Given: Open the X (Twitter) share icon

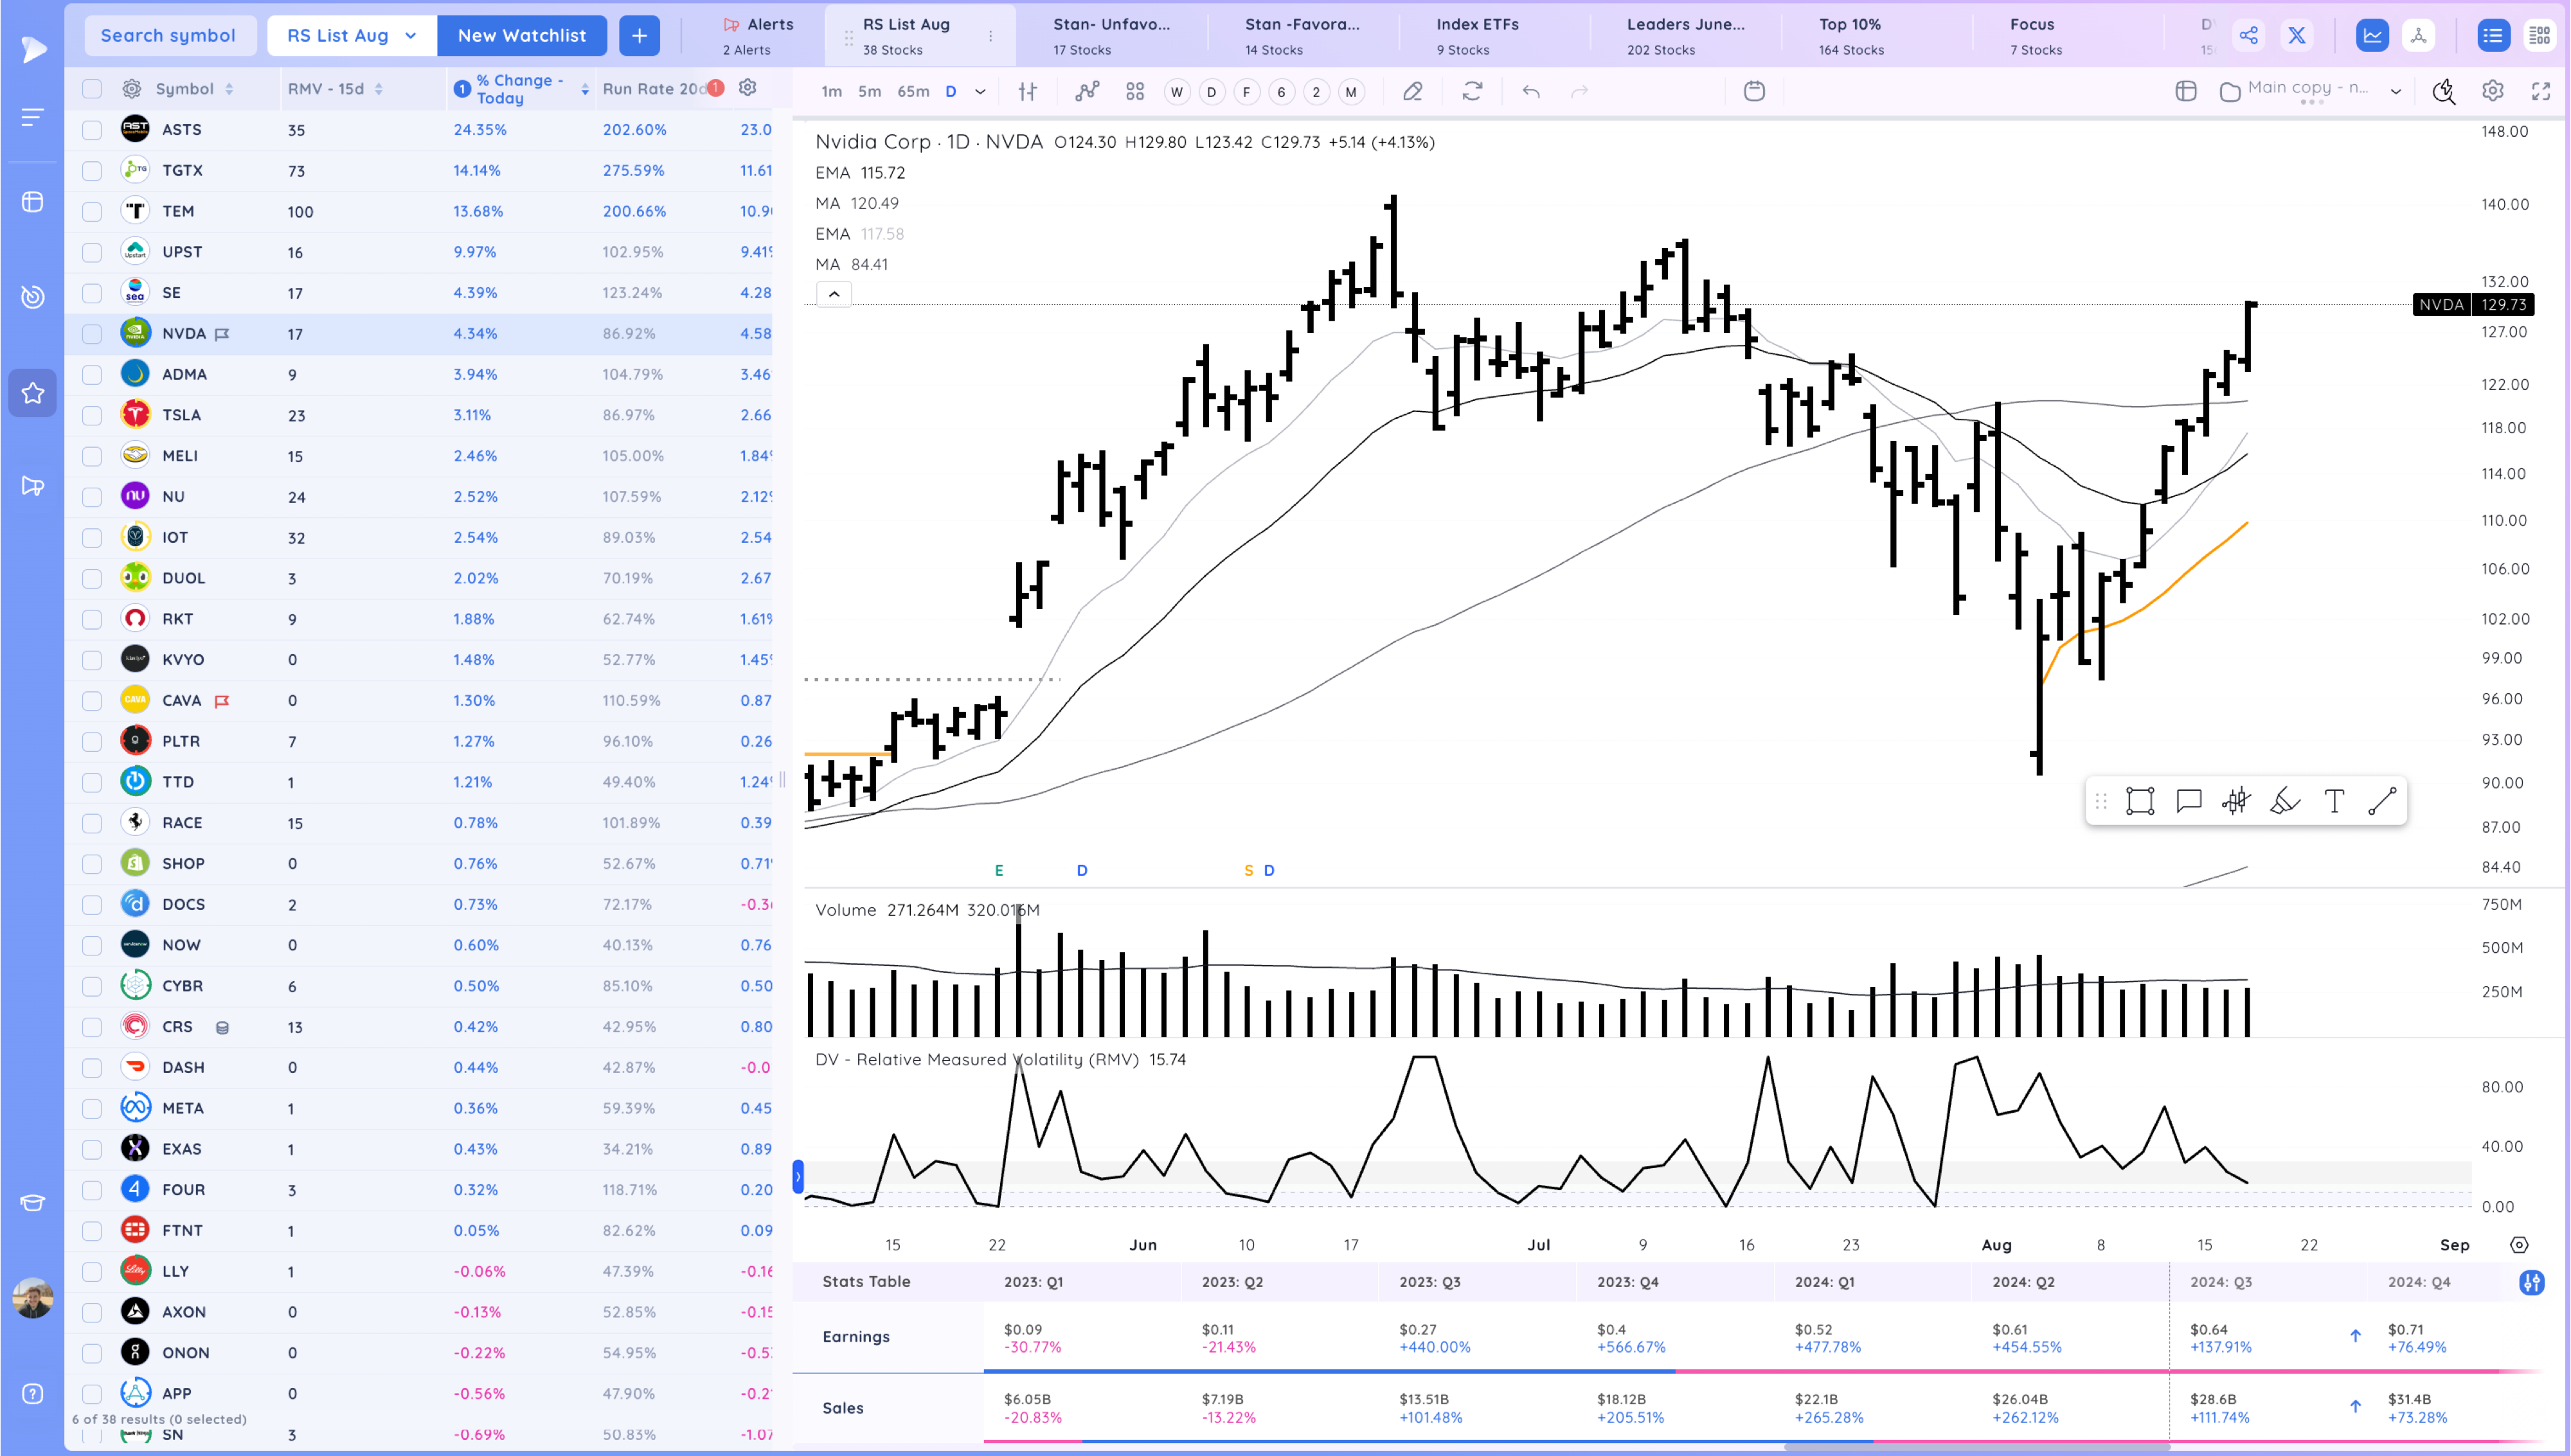Looking at the screenshot, I should point(2297,34).
